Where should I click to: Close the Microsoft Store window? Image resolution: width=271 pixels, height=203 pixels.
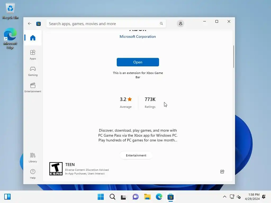click(x=229, y=21)
